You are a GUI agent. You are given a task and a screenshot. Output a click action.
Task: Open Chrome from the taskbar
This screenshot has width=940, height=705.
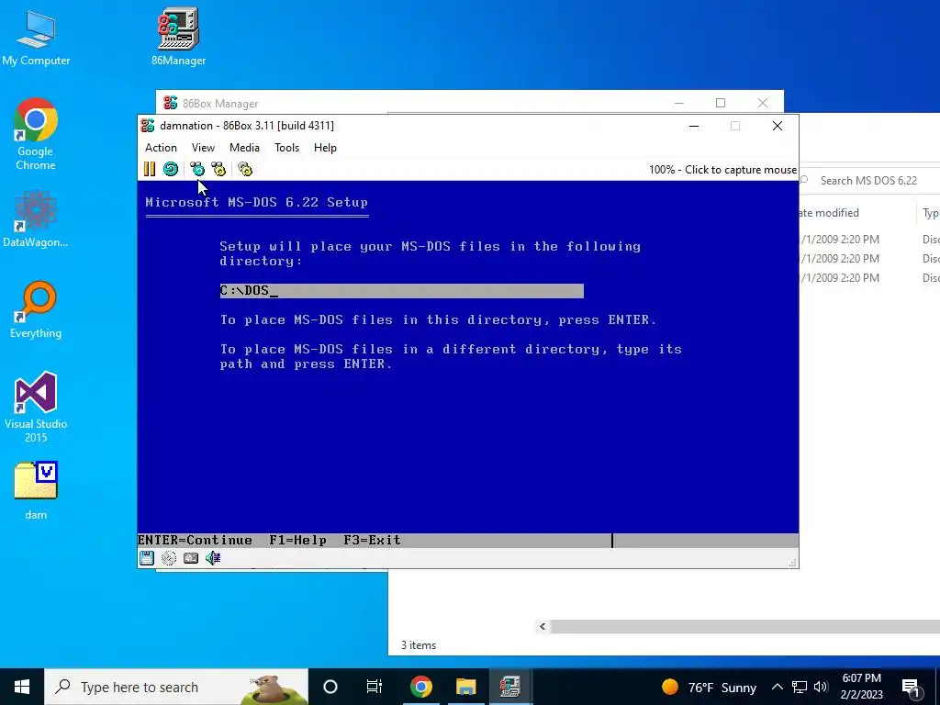420,687
